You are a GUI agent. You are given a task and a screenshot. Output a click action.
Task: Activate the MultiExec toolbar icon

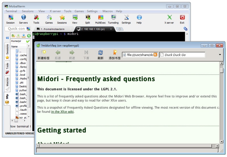(x=100, y=19)
